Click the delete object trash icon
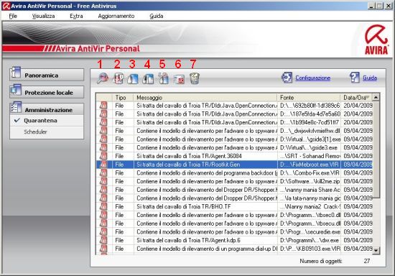395x276 pixels. point(195,78)
